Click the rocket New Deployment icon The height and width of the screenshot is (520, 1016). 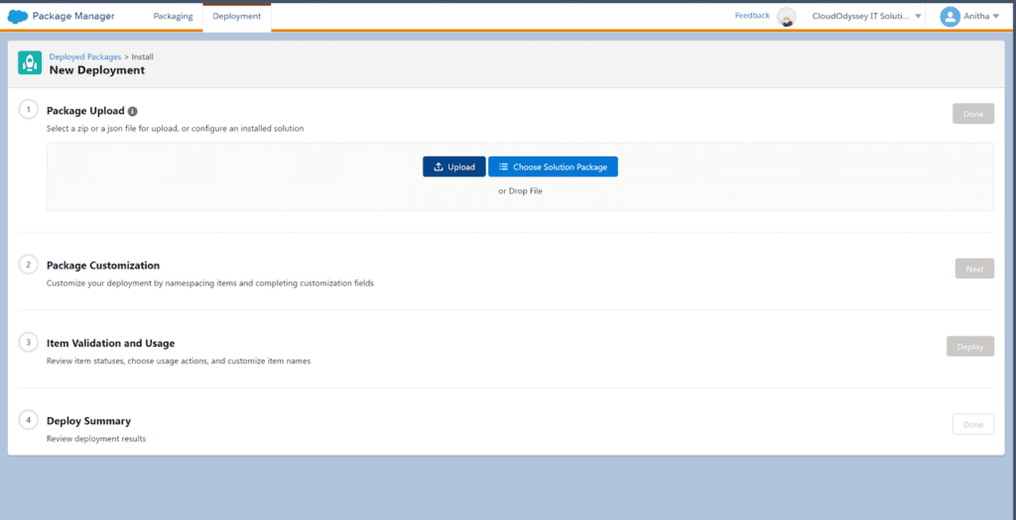click(x=30, y=63)
